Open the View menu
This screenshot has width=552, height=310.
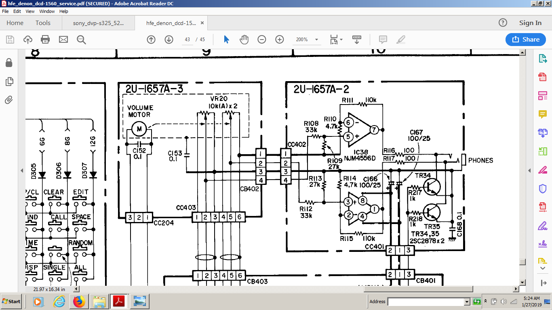tap(30, 11)
